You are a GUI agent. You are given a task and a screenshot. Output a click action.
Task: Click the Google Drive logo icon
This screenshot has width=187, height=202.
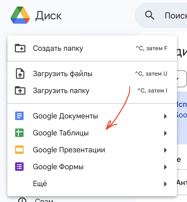point(20,15)
